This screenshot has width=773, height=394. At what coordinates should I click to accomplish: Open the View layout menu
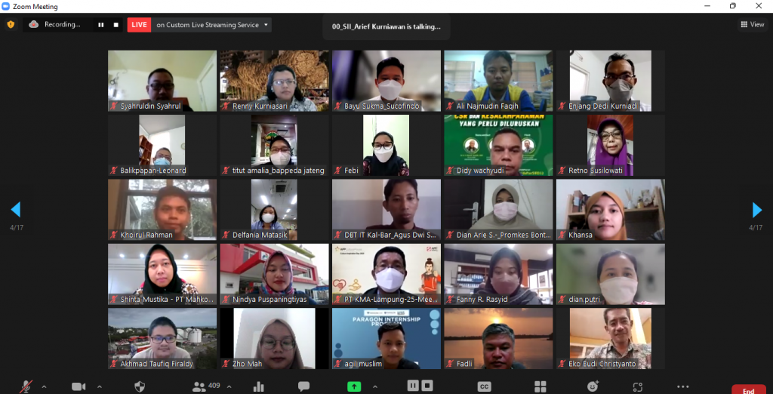click(753, 24)
